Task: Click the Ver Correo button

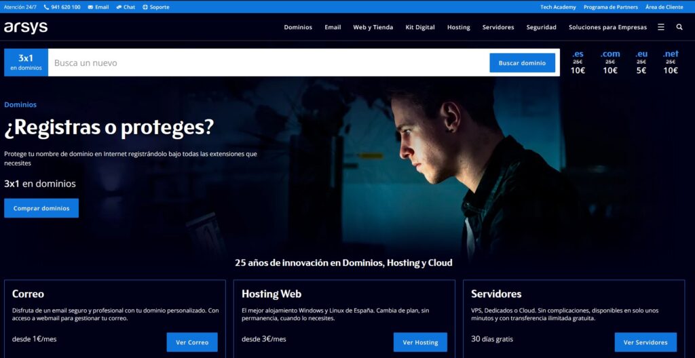Action: coord(192,342)
